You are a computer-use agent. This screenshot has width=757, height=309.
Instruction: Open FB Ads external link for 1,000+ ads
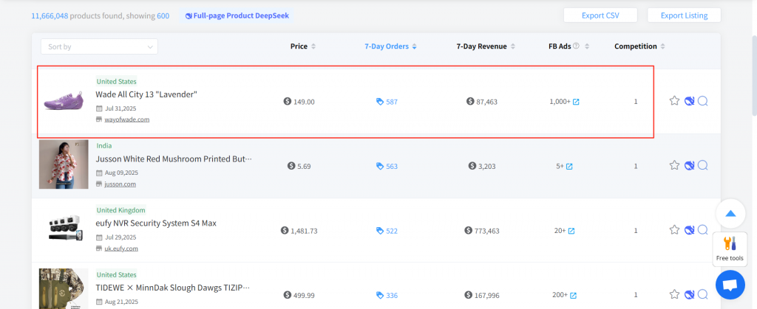pos(576,102)
